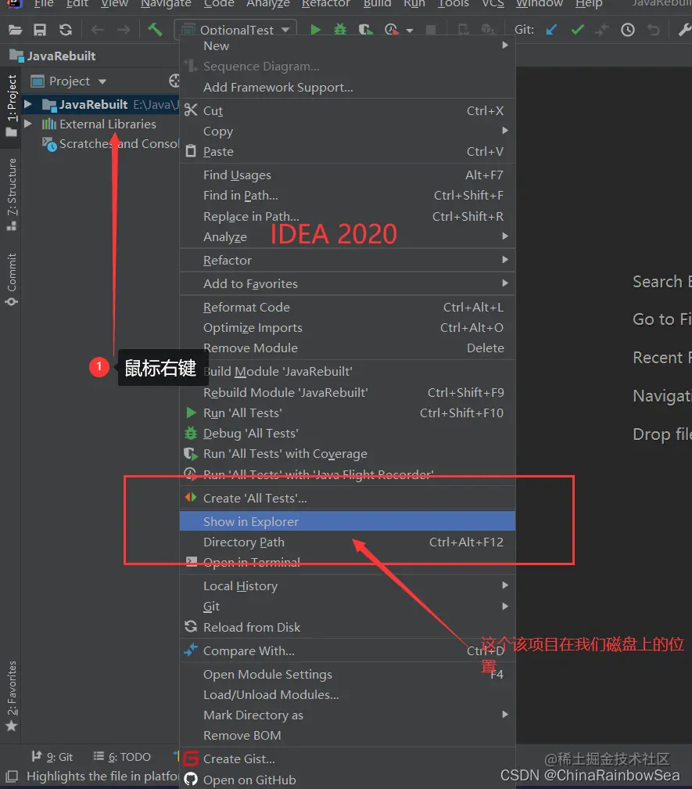Open the Navigate menu in menu bar
The width and height of the screenshot is (692, 789).
pyautogui.click(x=166, y=4)
